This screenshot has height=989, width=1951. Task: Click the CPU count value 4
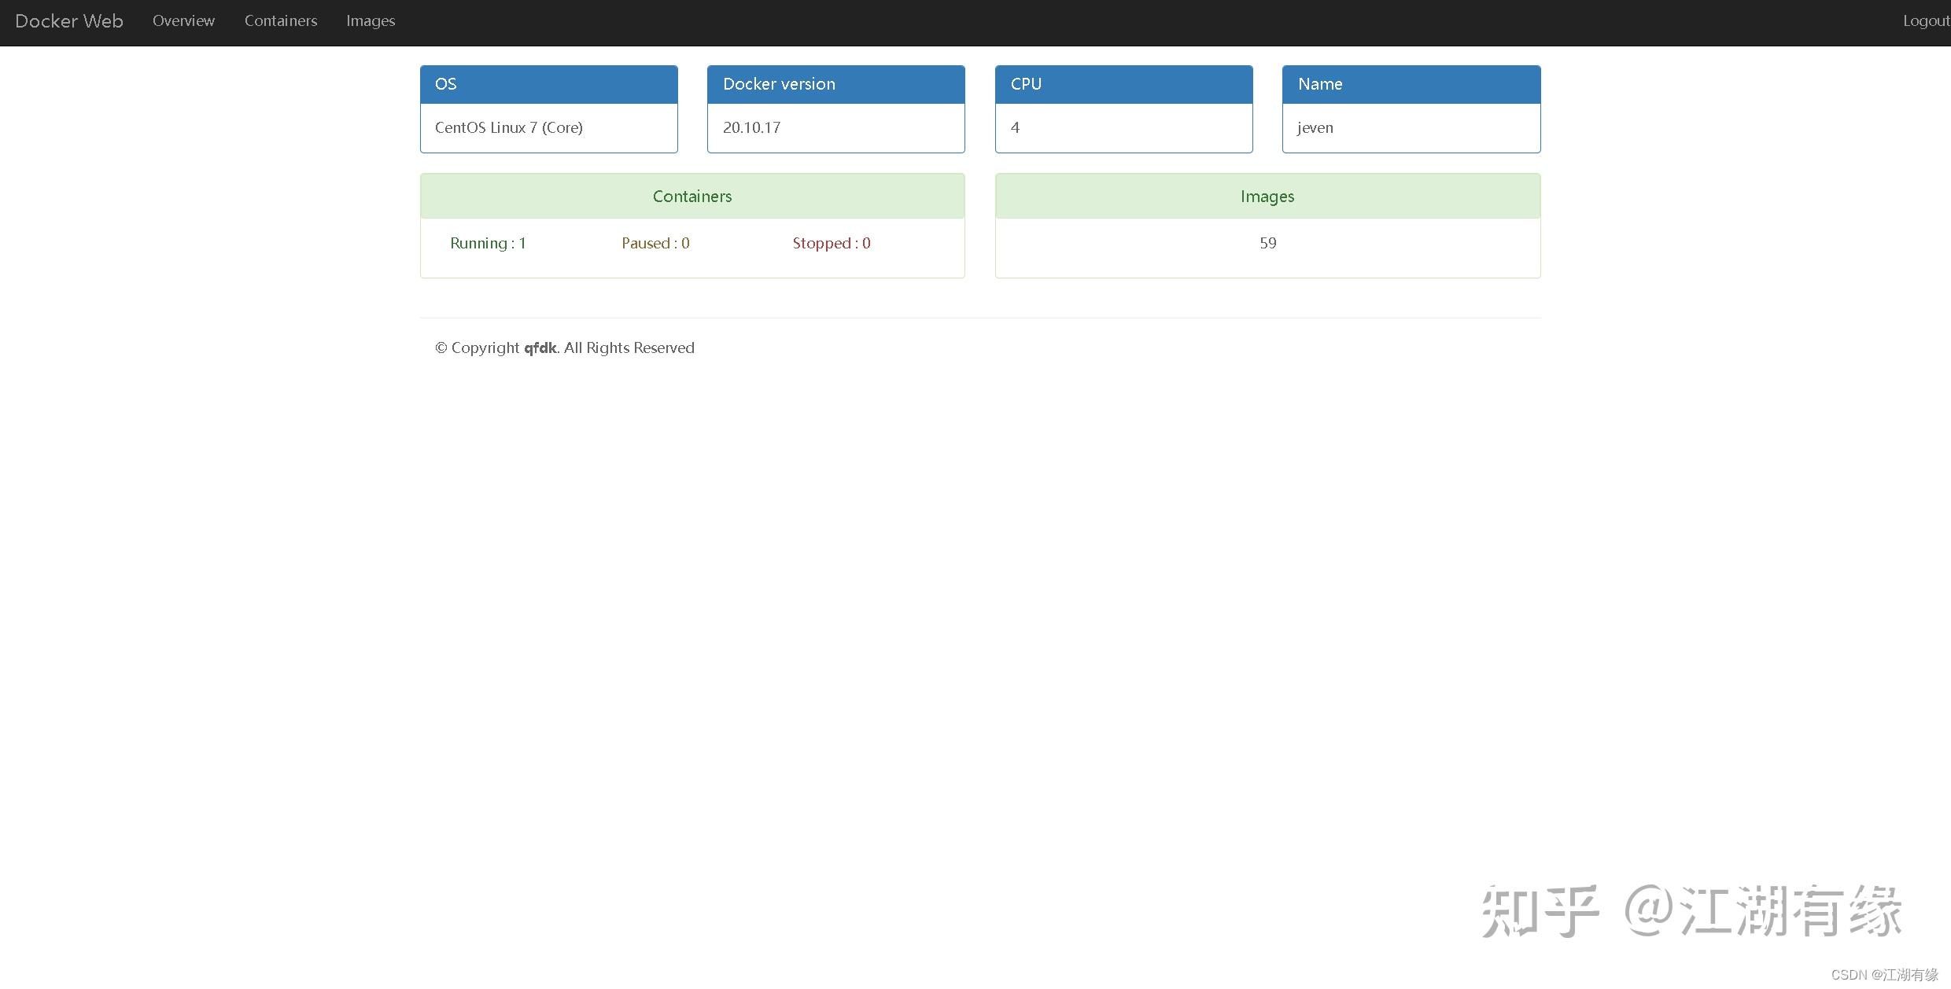tap(1015, 127)
